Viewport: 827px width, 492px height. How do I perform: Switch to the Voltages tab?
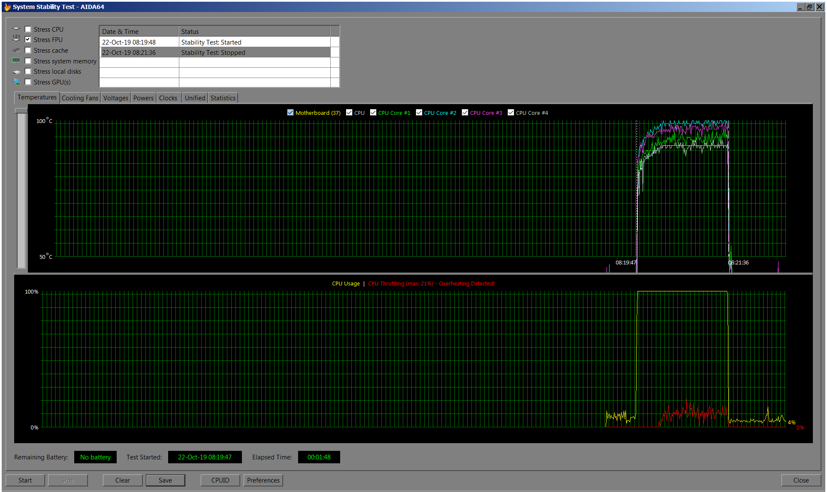click(x=115, y=98)
